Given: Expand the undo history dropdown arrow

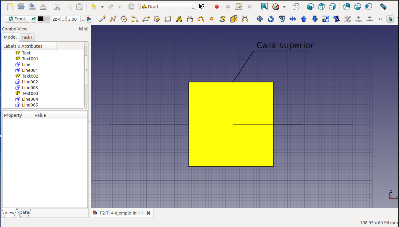Looking at the screenshot, I should tap(102, 7).
